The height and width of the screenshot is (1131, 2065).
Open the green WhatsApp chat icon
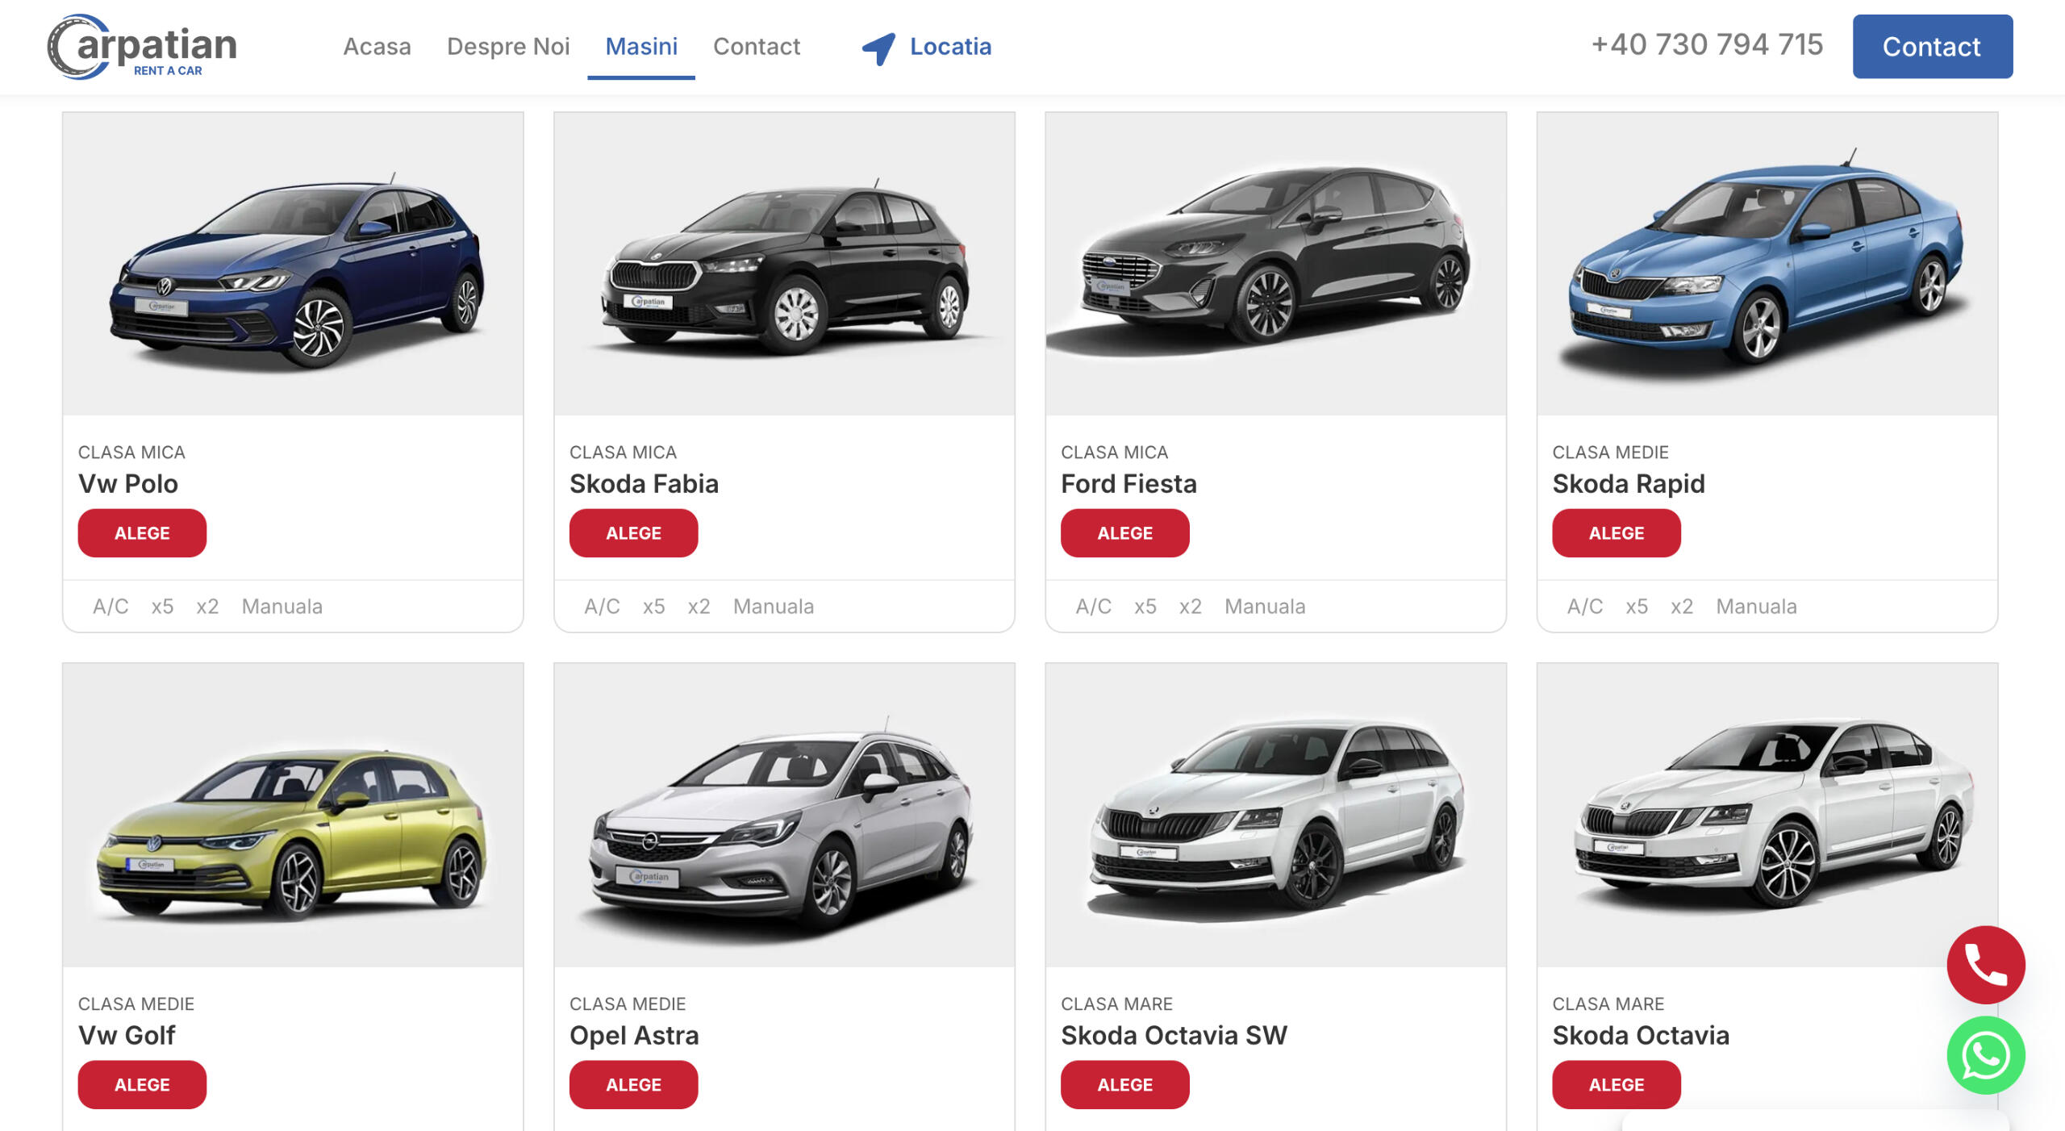[1985, 1054]
